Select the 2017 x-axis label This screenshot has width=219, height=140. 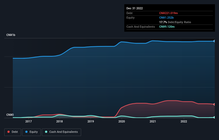[x=29, y=121]
